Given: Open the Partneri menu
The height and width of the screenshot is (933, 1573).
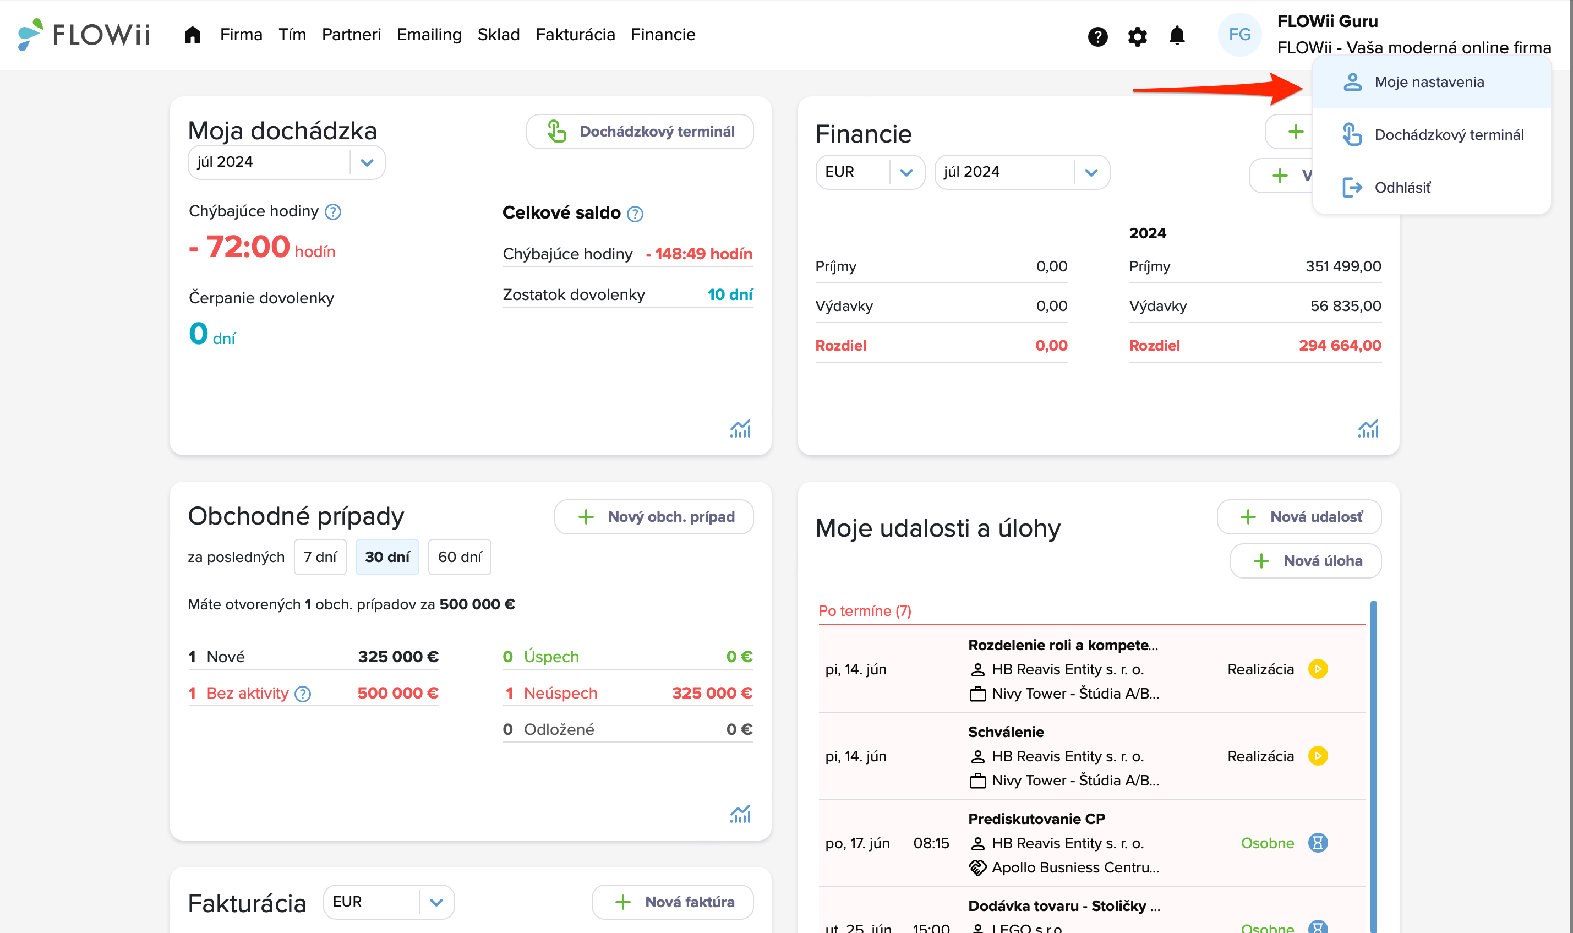Looking at the screenshot, I should click(x=351, y=35).
